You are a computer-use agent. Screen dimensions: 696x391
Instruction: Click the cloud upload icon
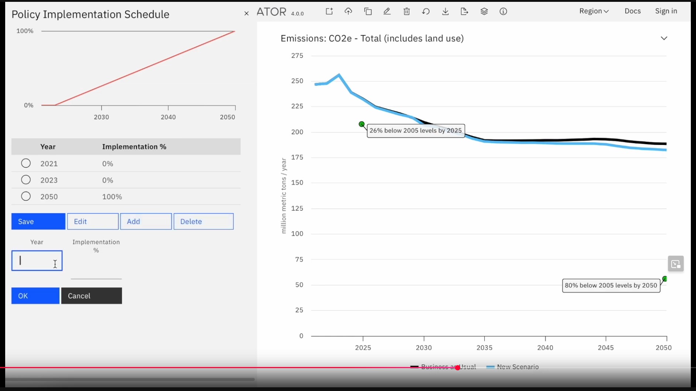348,11
